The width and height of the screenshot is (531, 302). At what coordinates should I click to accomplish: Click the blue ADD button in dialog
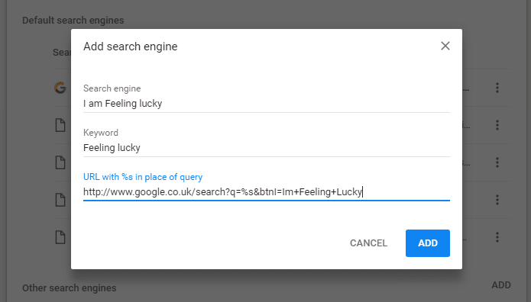[x=427, y=243]
